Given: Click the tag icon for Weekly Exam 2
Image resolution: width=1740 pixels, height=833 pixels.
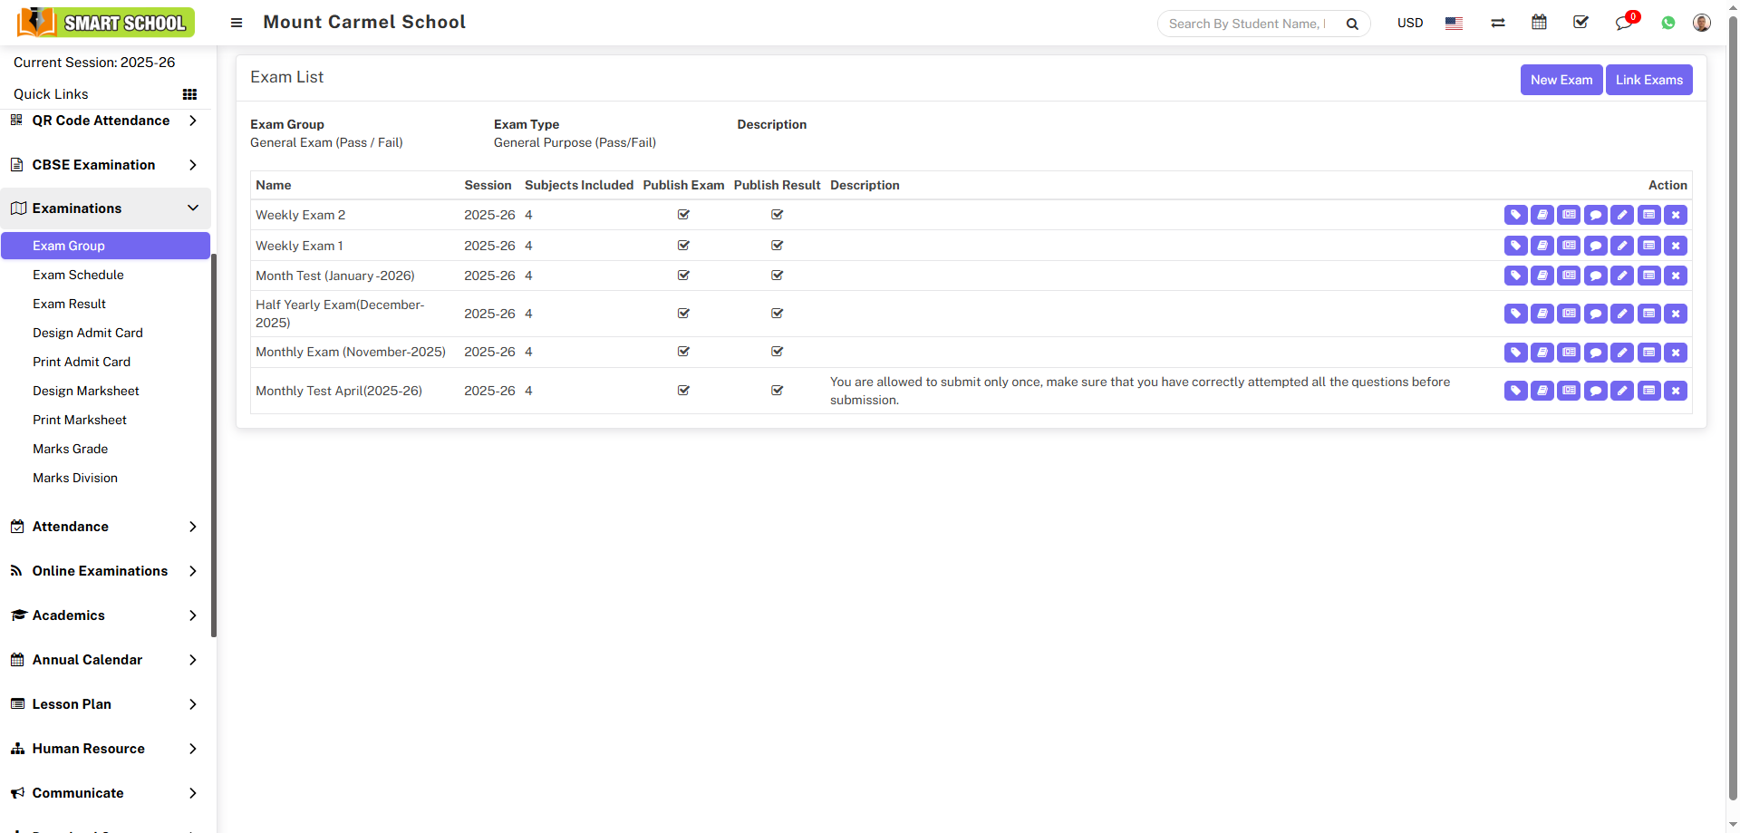Looking at the screenshot, I should 1515,215.
